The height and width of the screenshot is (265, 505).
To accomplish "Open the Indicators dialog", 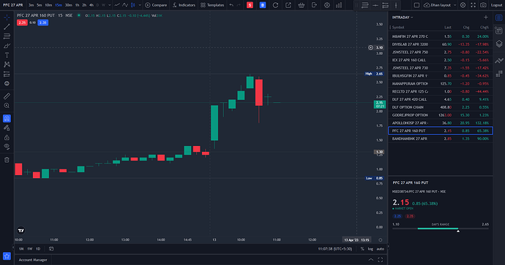I will coord(184,5).
